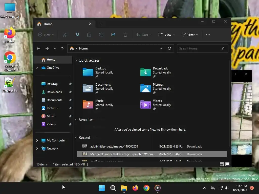This screenshot has width=259, height=194.
Task: Collapse the Quick access section
Action: (76, 60)
